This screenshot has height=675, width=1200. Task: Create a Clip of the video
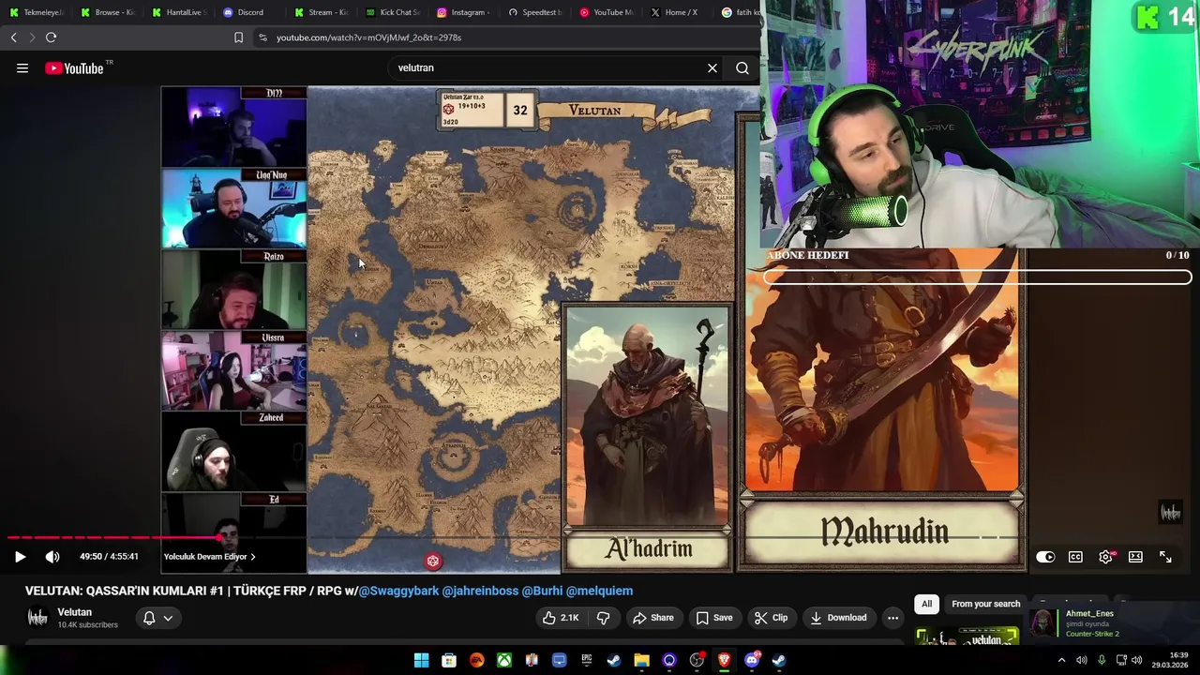771,618
